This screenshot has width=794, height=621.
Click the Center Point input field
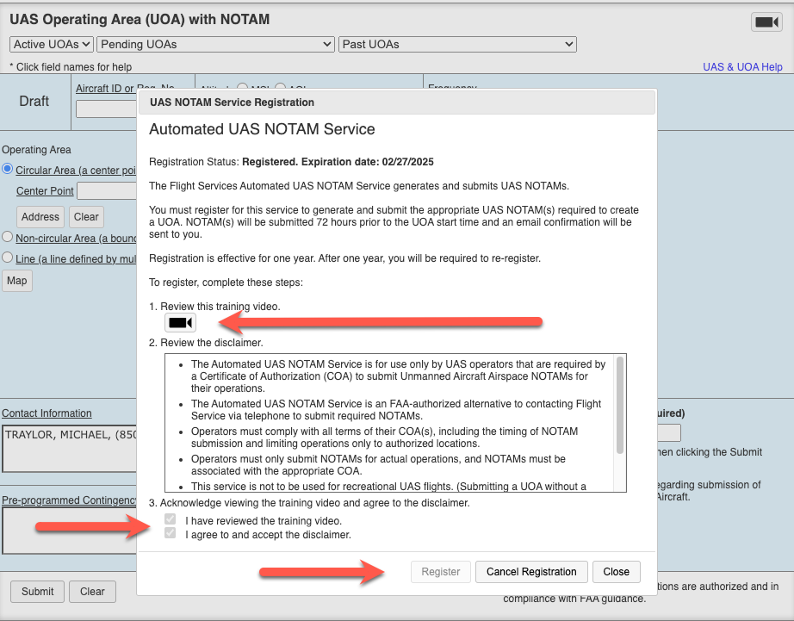point(106,191)
